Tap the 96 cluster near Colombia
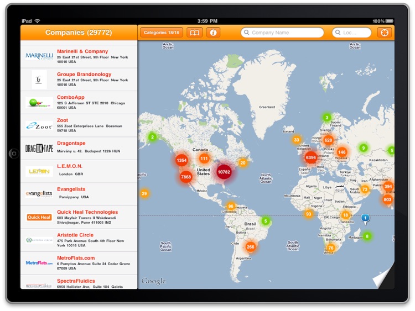The height and width of the screenshot is (311, 415). (231, 206)
